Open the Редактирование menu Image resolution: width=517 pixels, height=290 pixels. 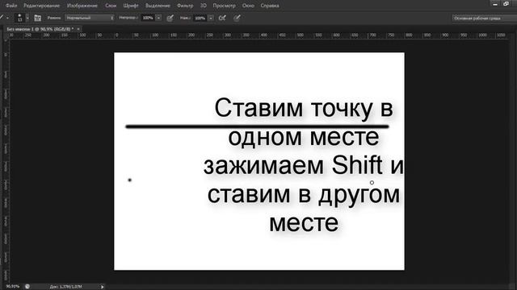click(x=41, y=6)
